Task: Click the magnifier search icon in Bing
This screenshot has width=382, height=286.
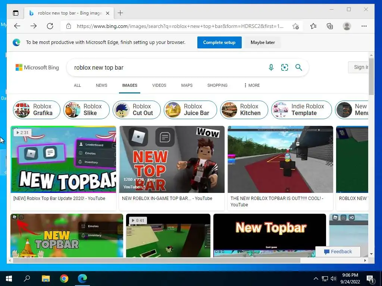Action: click(x=299, y=67)
